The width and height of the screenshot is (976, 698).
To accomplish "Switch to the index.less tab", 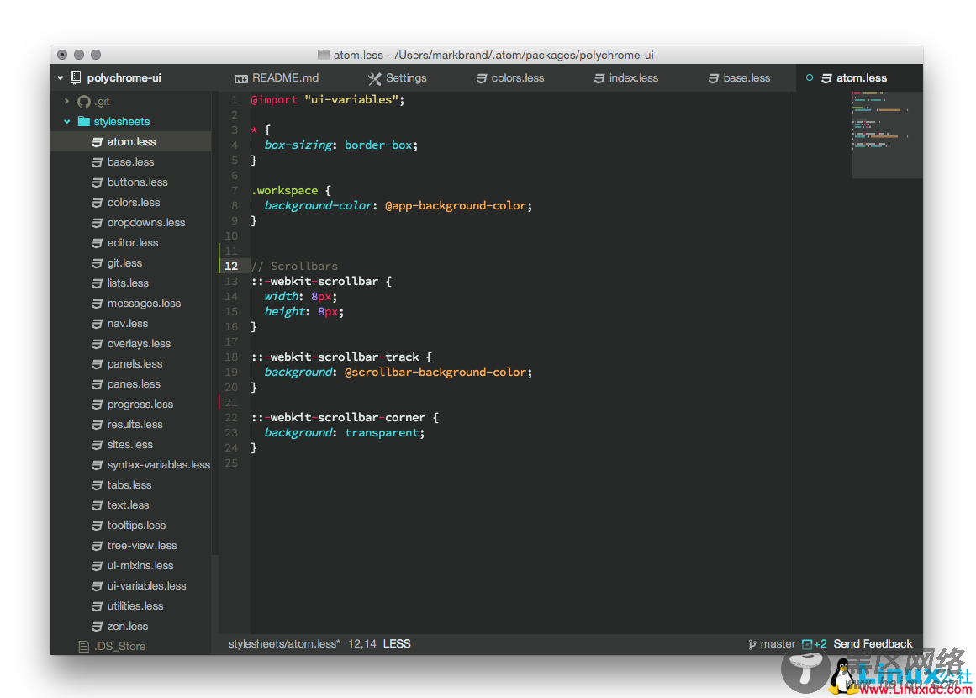I will (626, 78).
